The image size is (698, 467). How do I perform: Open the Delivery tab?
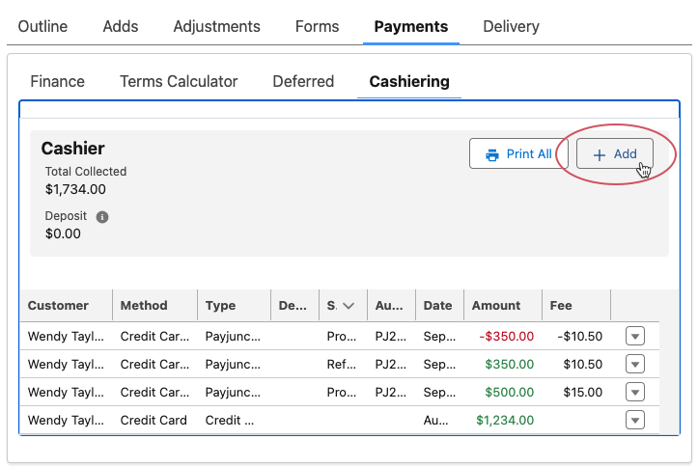click(511, 27)
